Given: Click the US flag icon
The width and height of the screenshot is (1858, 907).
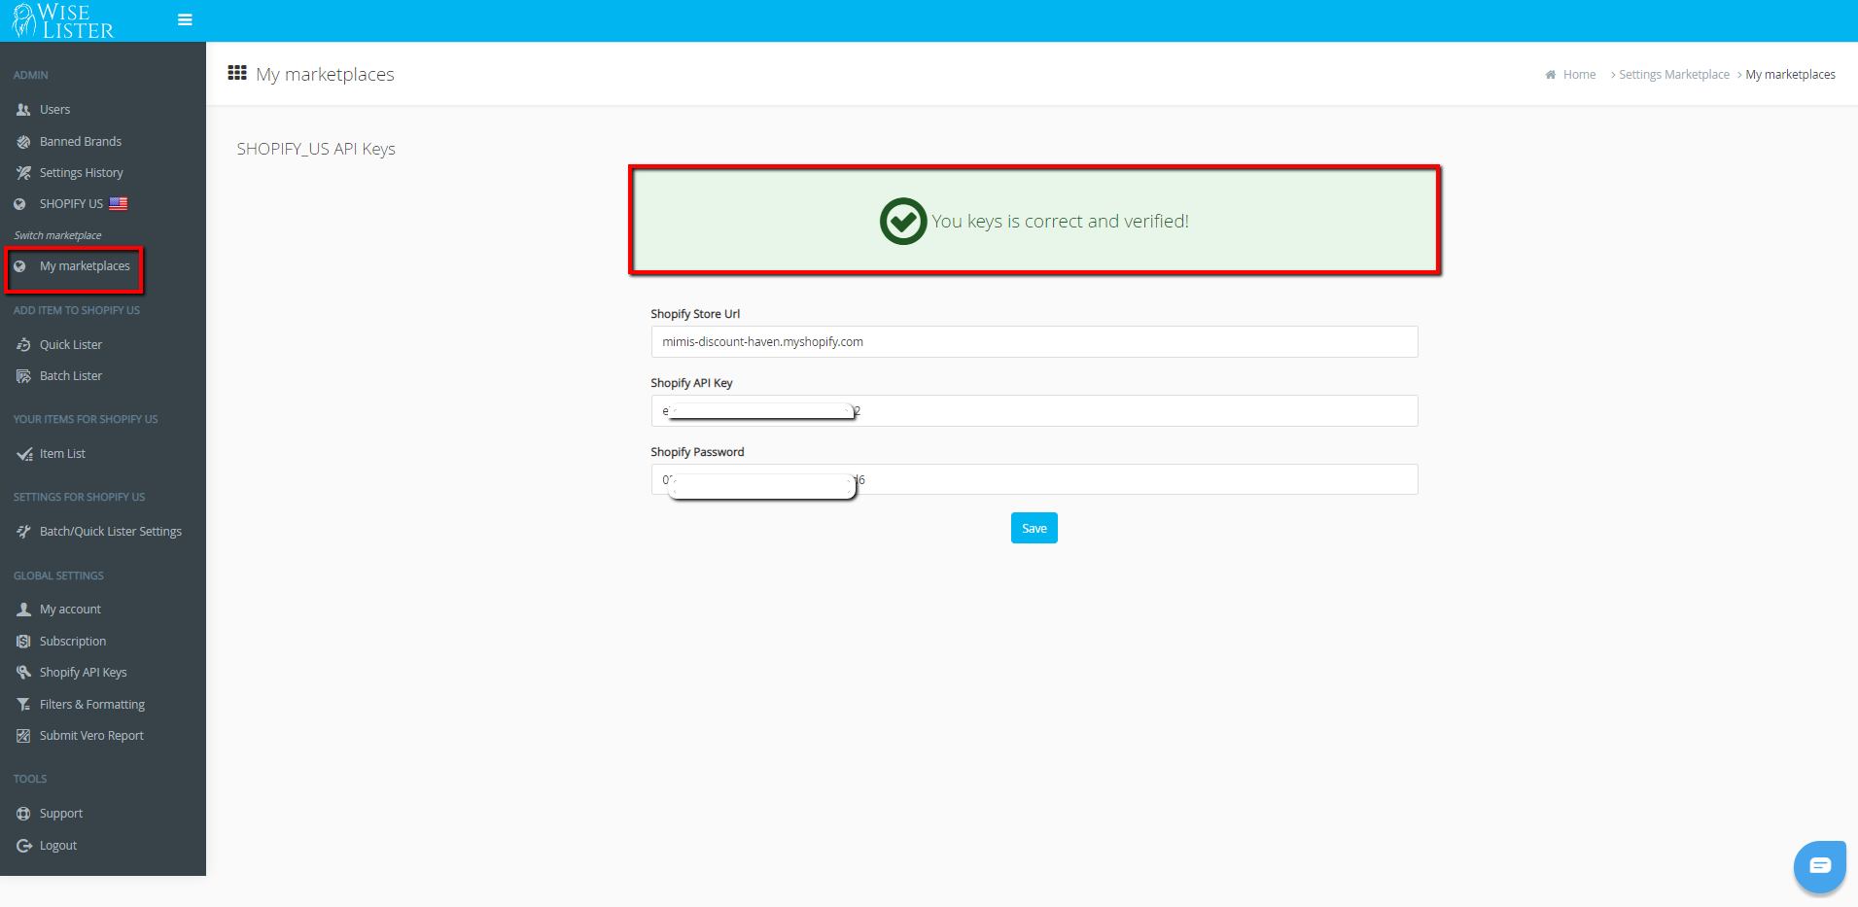Looking at the screenshot, I should 119,204.
